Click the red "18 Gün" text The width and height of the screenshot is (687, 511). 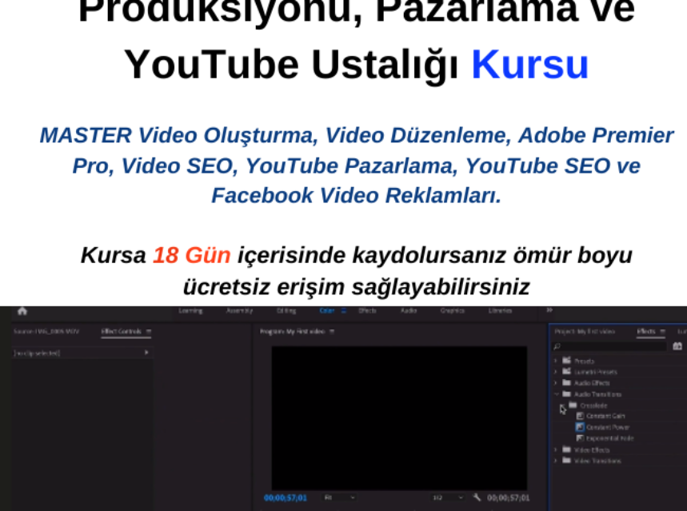(x=192, y=255)
